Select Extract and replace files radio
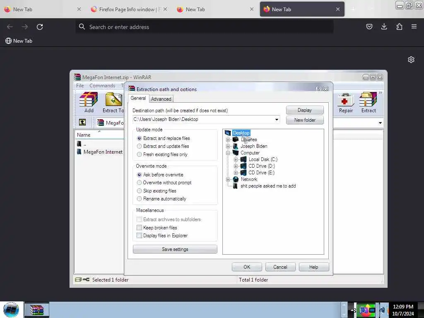Screen dimensions: 424x318 [139, 138]
